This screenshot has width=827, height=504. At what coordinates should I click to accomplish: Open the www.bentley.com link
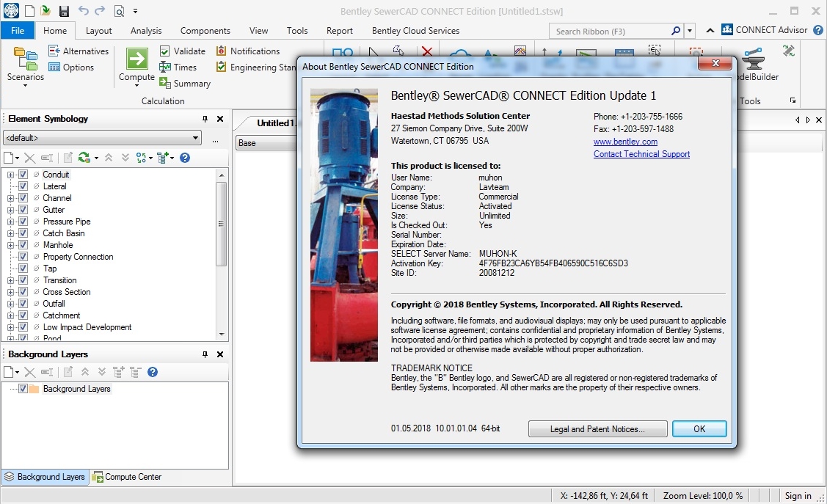click(625, 142)
